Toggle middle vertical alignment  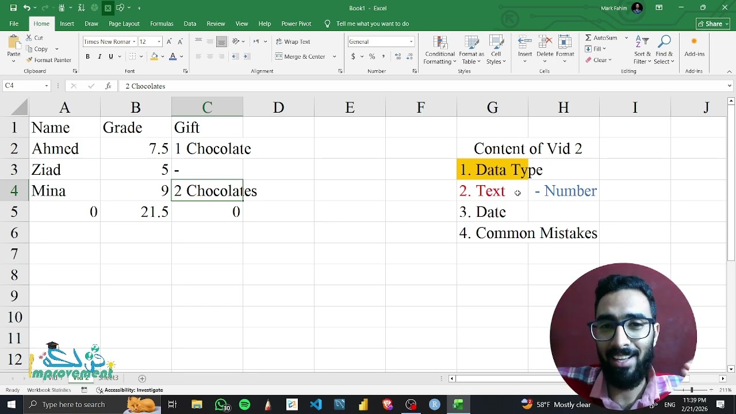click(210, 41)
